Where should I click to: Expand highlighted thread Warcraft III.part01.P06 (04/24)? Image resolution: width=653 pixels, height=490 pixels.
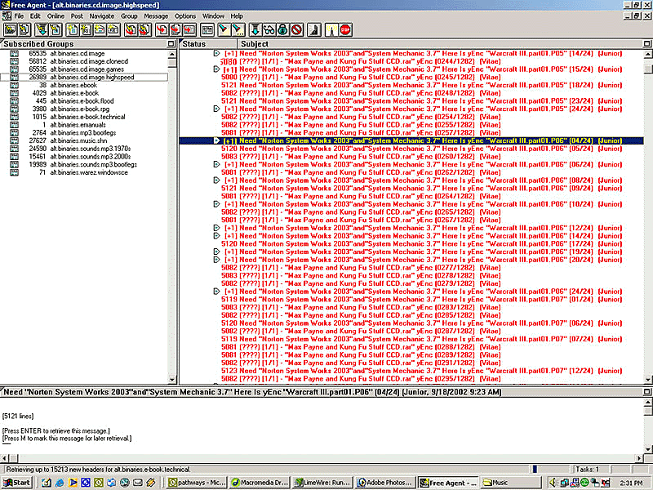[x=216, y=140]
